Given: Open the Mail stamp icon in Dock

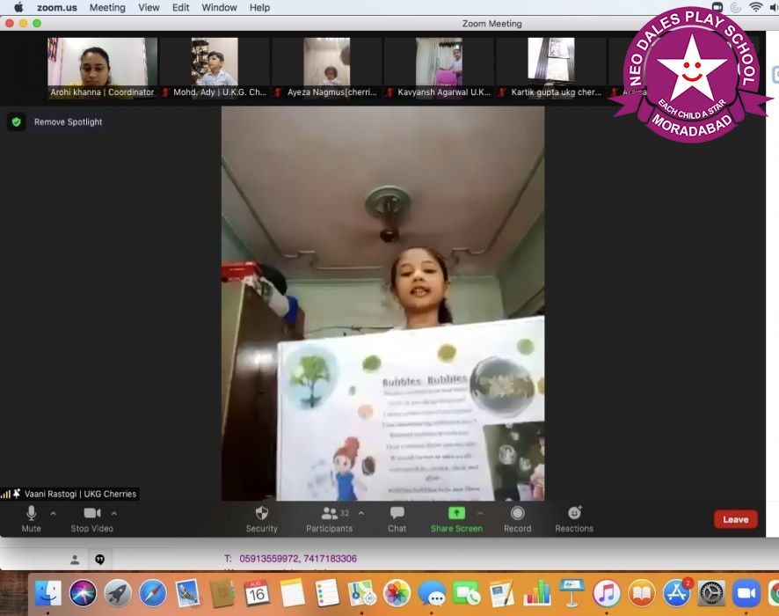Looking at the screenshot, I should tap(188, 593).
